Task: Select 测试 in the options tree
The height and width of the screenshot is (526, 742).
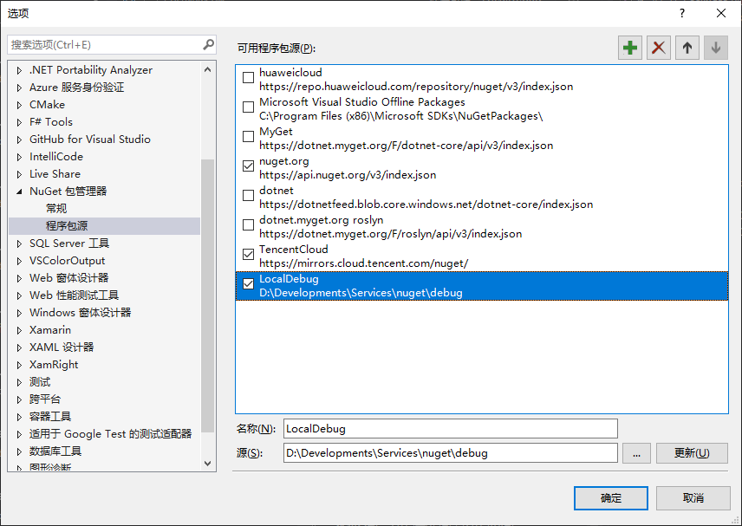Action: point(40,382)
